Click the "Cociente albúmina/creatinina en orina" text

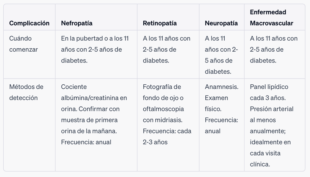(x=94, y=92)
